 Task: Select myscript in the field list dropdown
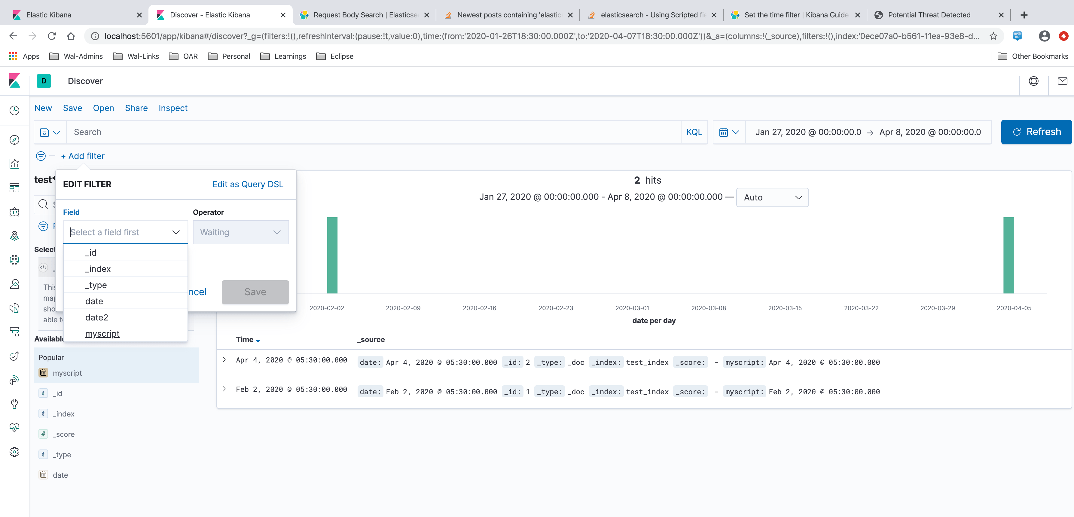pos(102,334)
